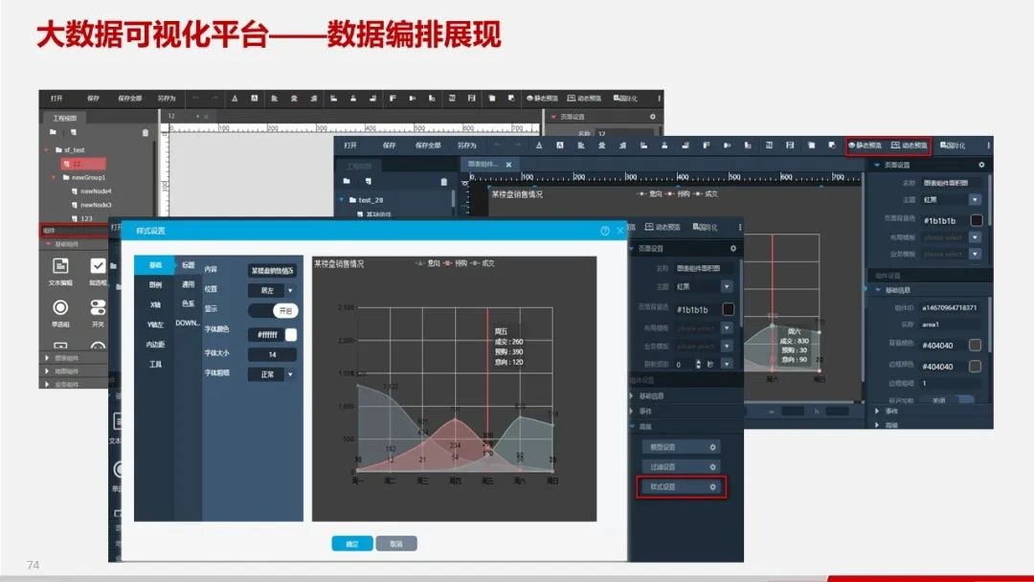Open the 字体粗细 正常 dropdown
This screenshot has height=582, width=1034.
272,374
